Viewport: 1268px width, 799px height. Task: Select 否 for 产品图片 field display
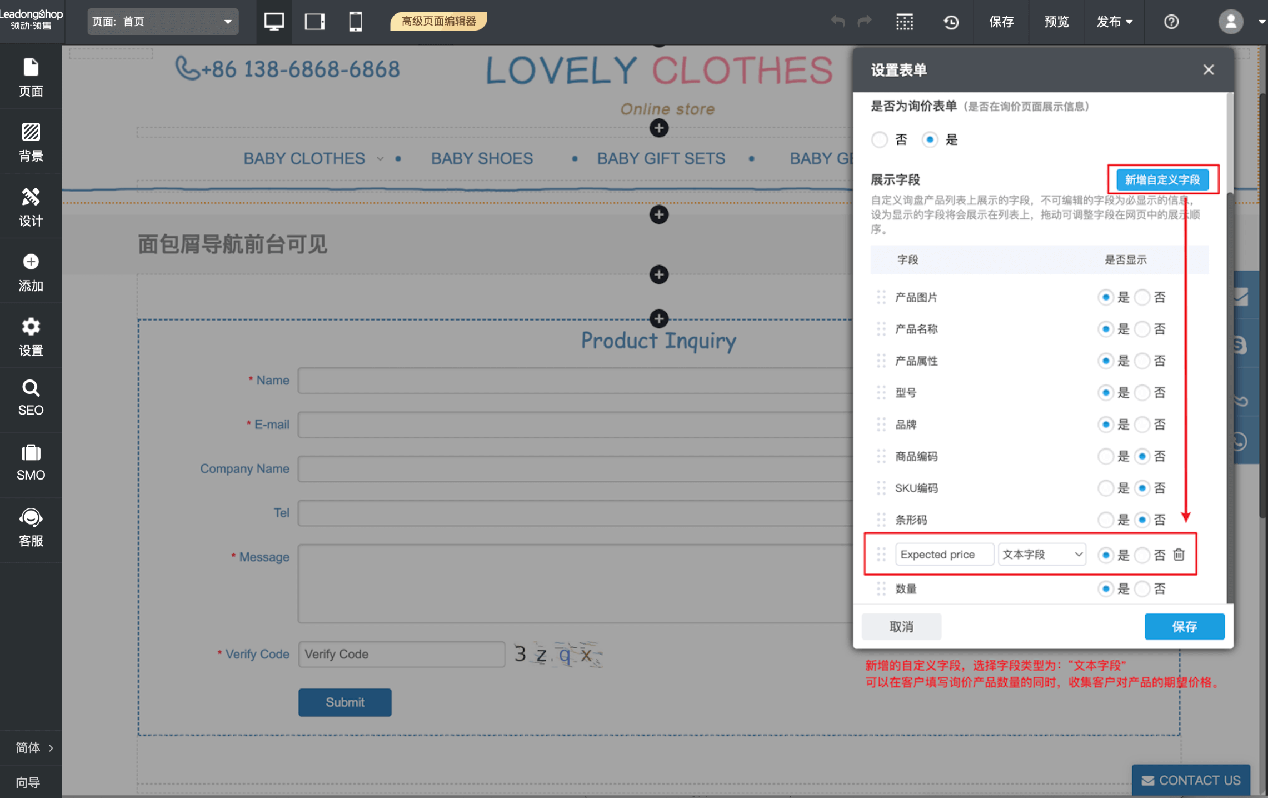pyautogui.click(x=1142, y=297)
